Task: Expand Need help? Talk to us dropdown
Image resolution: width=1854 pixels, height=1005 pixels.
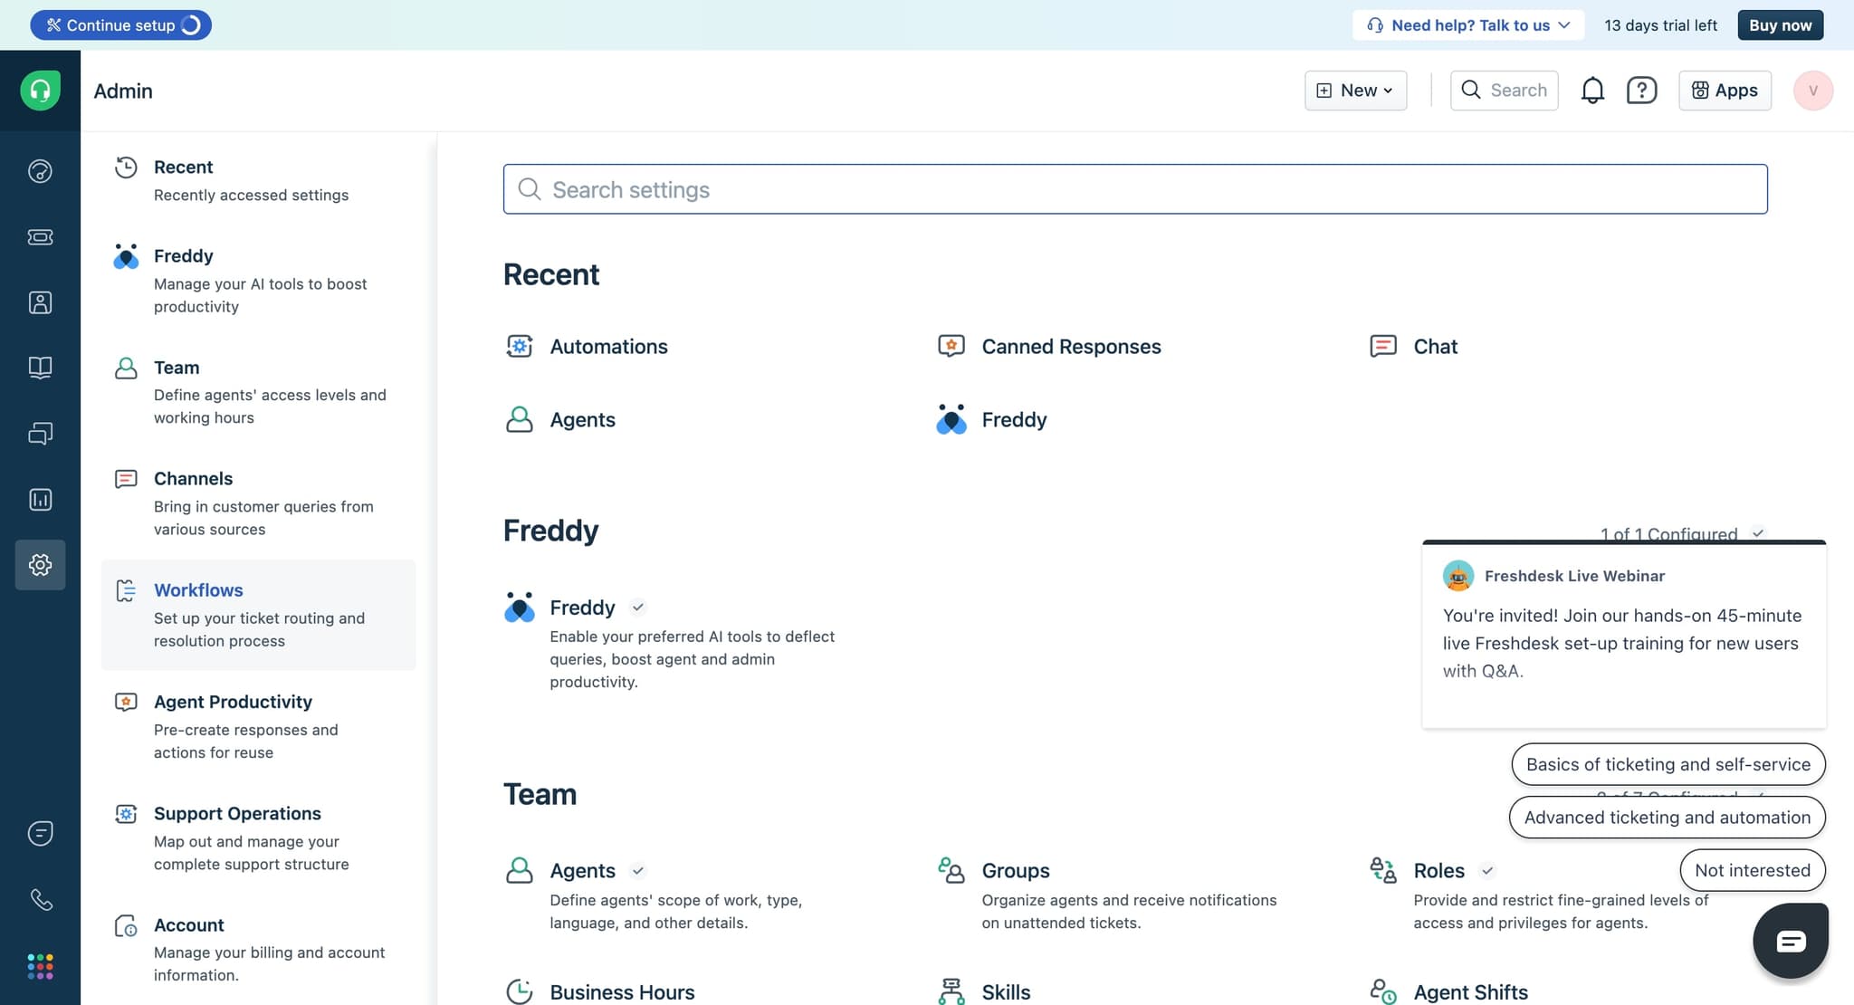Action: click(x=1467, y=25)
